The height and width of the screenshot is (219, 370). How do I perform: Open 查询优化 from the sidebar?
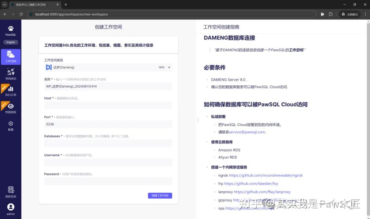pos(11,73)
